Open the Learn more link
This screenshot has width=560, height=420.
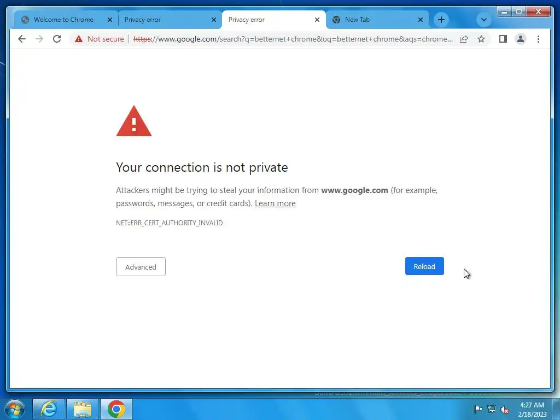click(x=275, y=203)
